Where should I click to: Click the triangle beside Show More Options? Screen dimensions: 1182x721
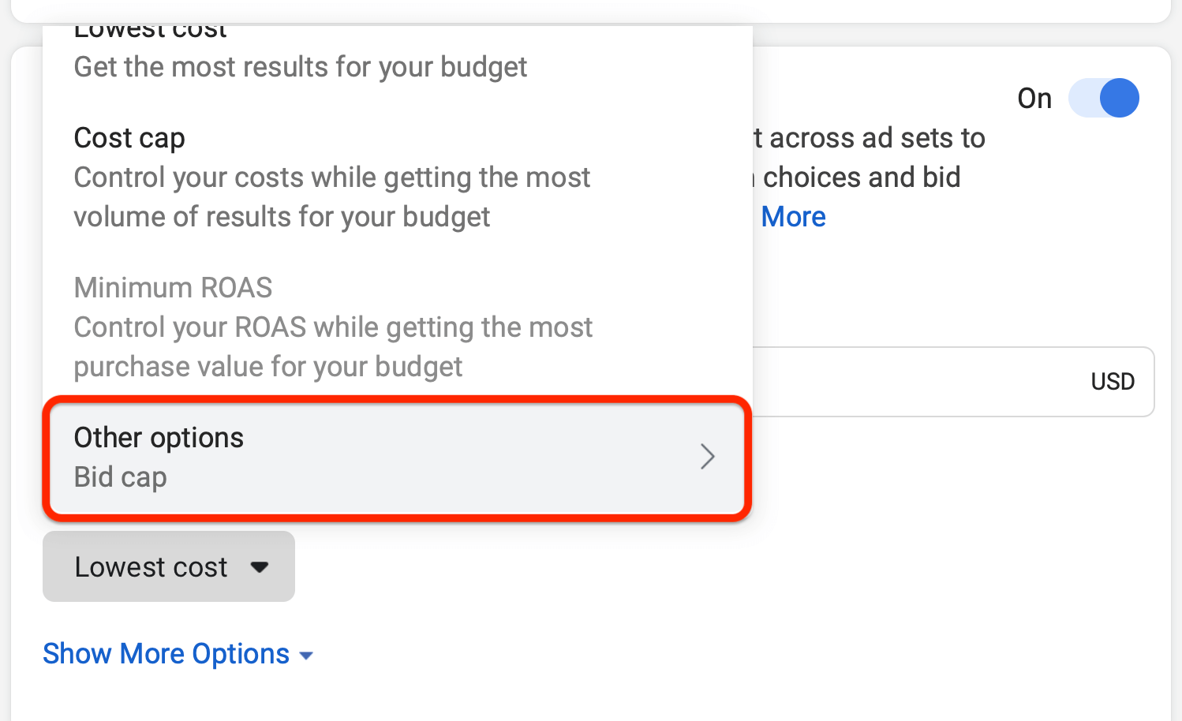point(307,654)
